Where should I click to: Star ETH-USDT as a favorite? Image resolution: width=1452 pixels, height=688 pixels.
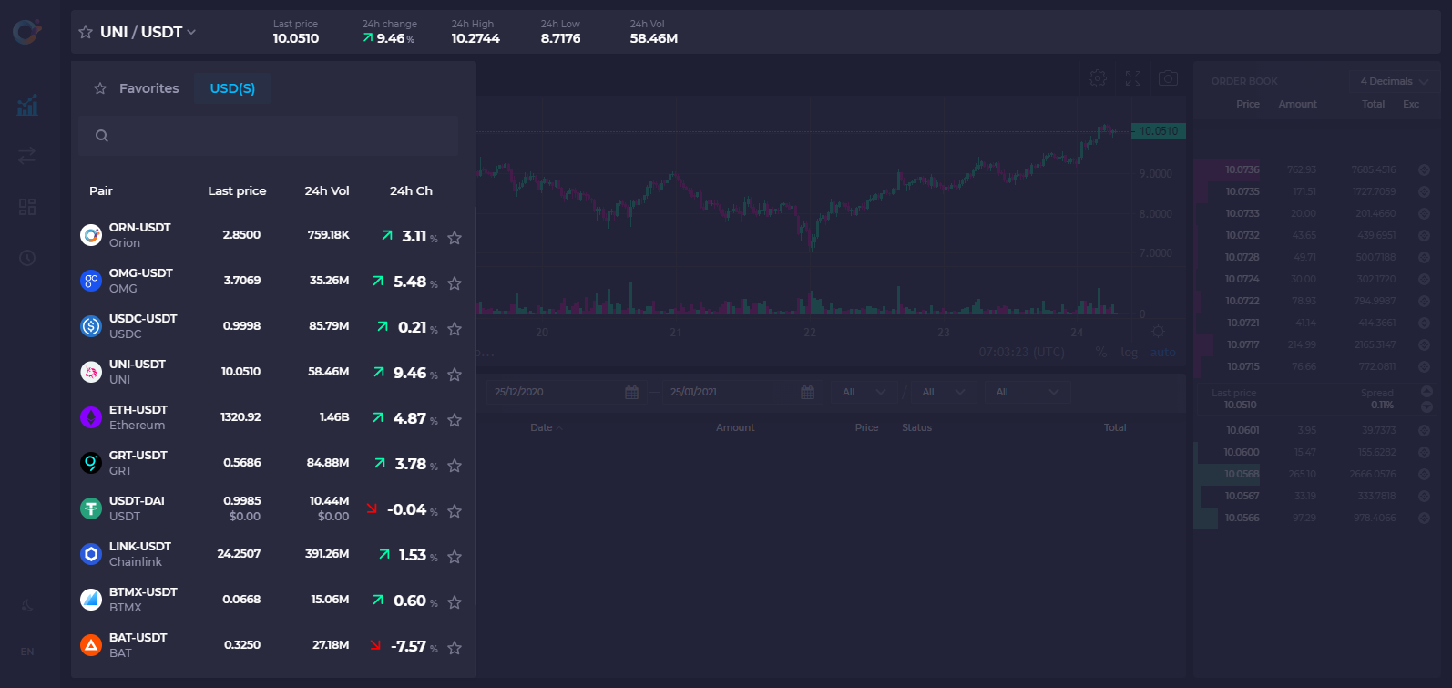pos(455,420)
